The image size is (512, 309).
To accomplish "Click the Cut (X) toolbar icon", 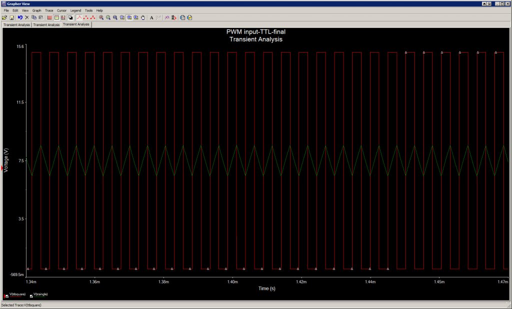I will pyautogui.click(x=27, y=17).
